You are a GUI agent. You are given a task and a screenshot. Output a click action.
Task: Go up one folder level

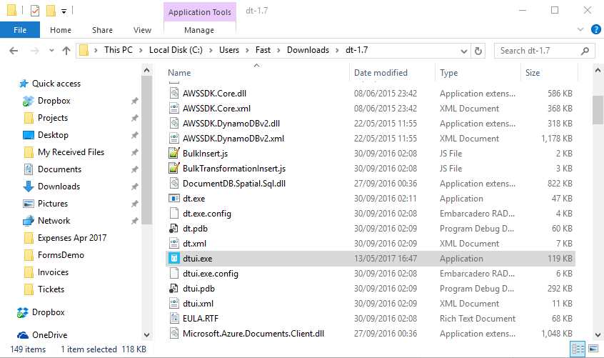66,51
